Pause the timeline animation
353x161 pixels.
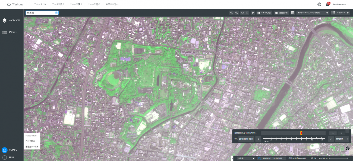pos(341,133)
